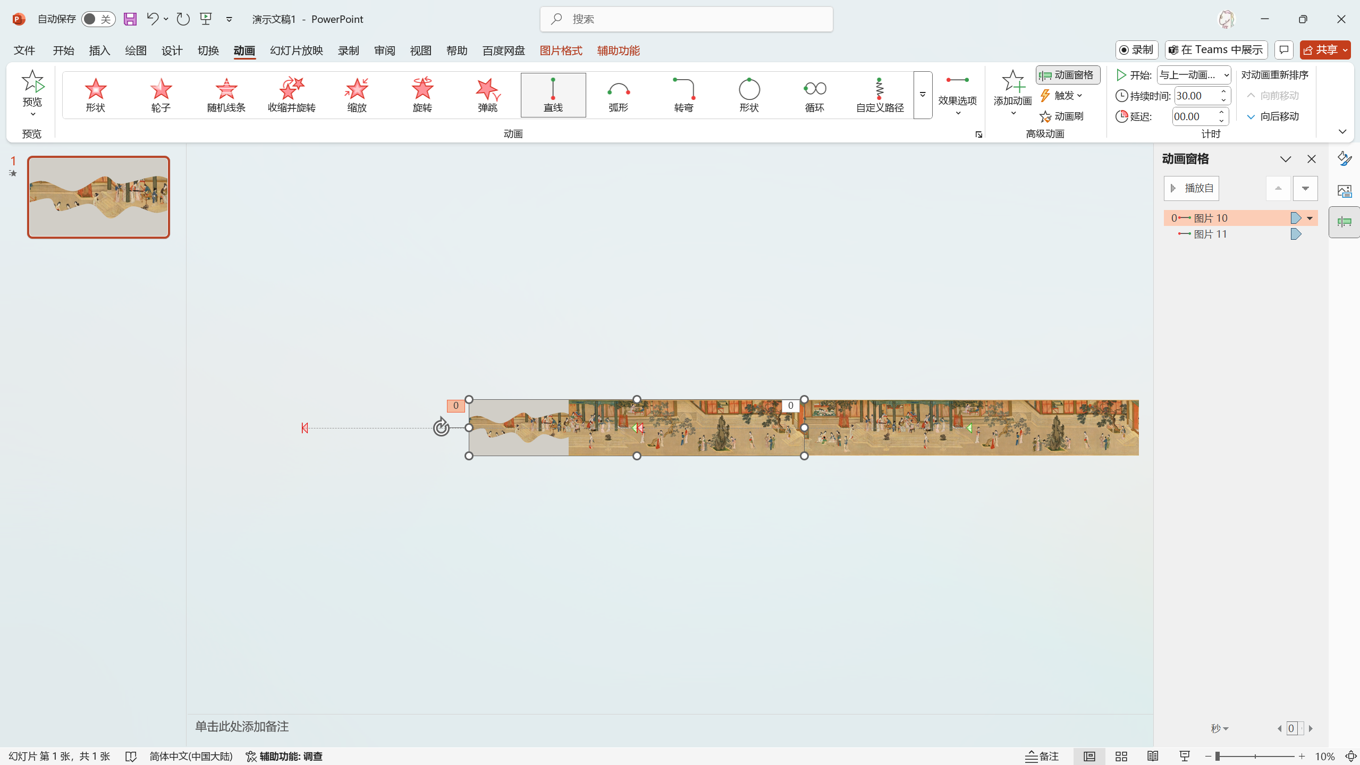Undo the last action
Screen dimensions: 1360x765
point(153,19)
